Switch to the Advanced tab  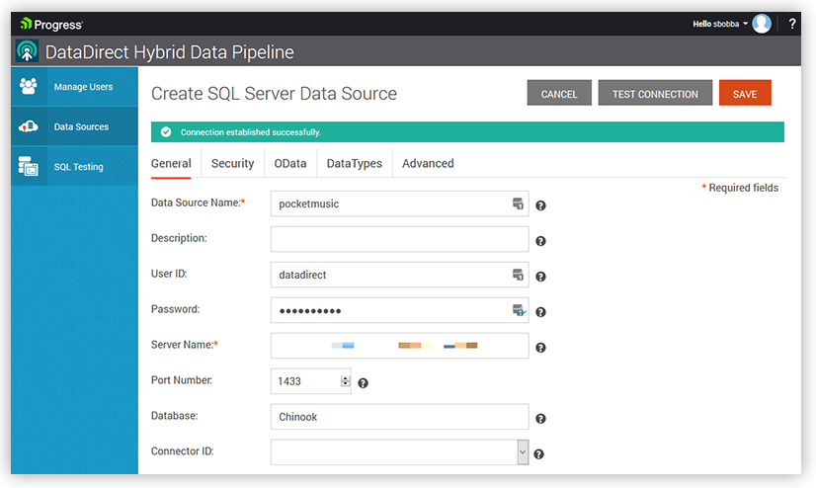428,163
